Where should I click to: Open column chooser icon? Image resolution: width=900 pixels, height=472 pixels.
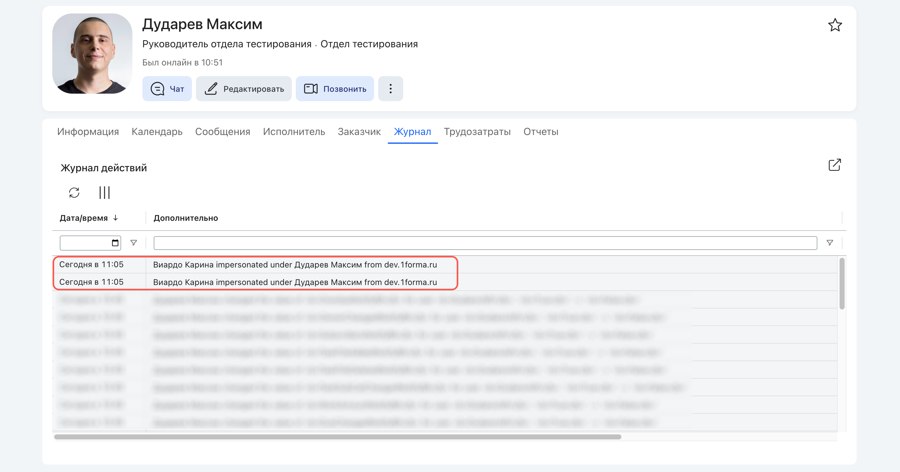[105, 193]
